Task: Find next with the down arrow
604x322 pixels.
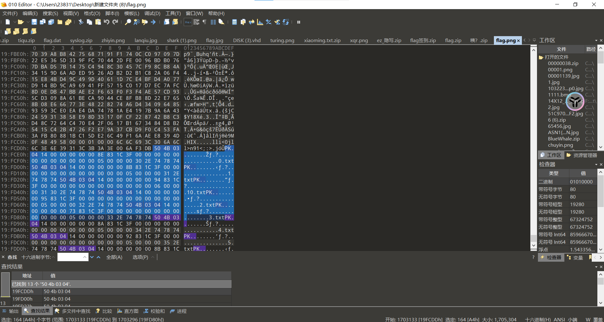Action: 92,257
